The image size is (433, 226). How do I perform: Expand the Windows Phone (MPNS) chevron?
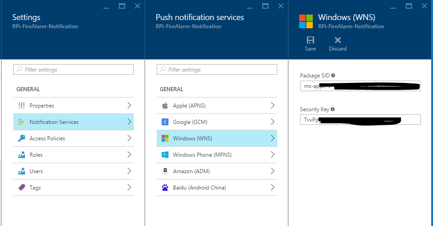(x=273, y=154)
